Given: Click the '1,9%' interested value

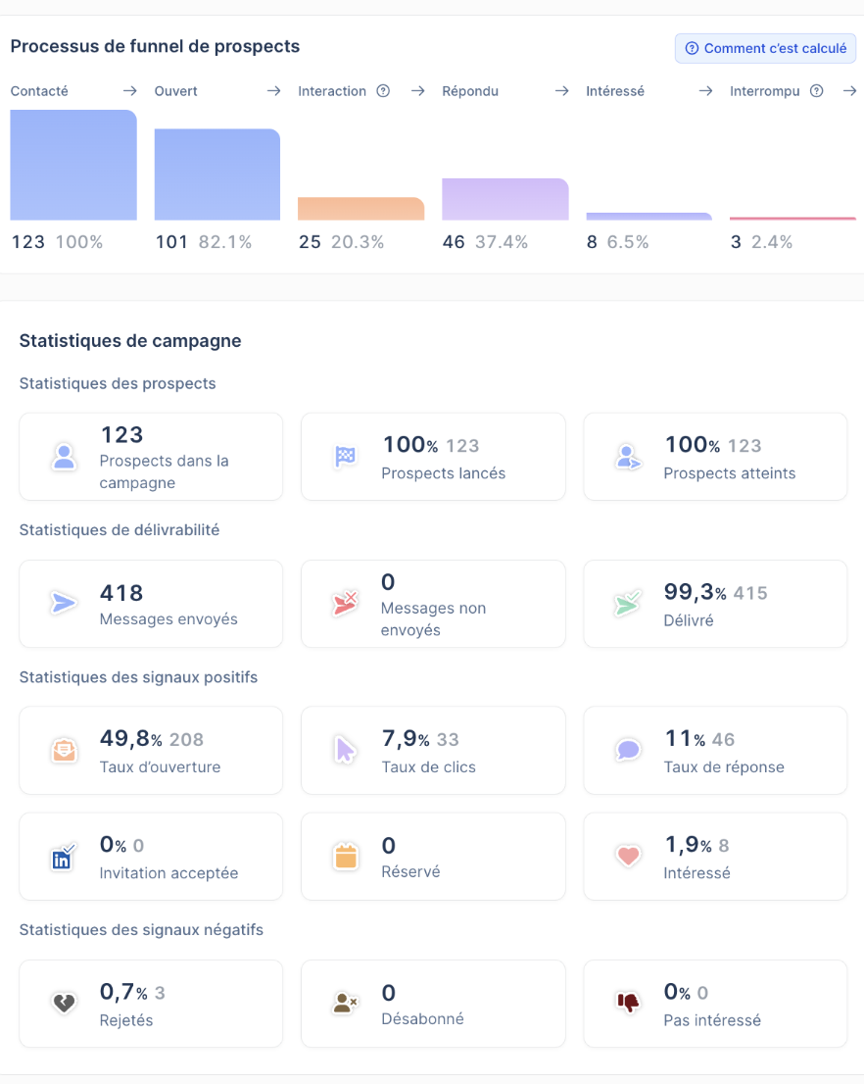Looking at the screenshot, I should [x=688, y=845].
